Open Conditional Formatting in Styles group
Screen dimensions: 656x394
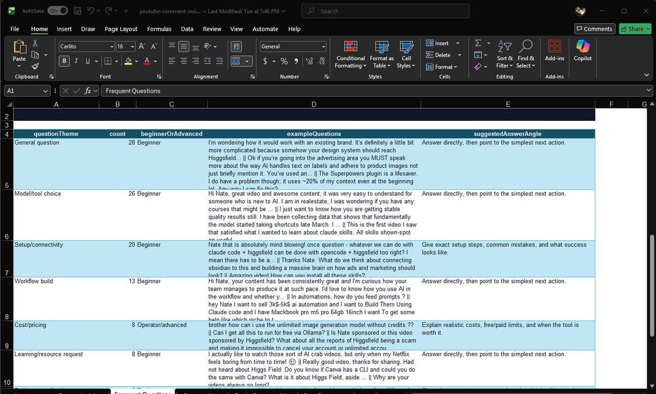coord(350,55)
